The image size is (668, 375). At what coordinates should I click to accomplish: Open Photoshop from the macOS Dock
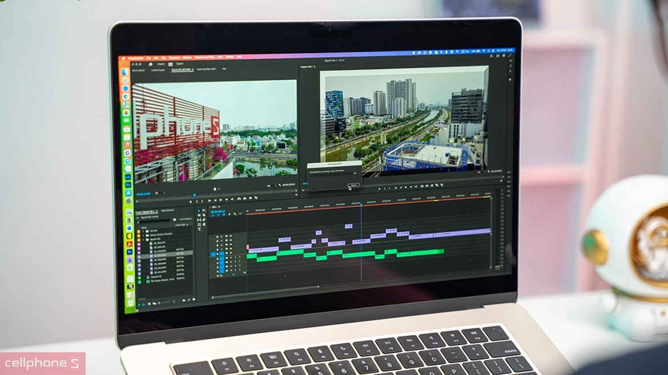coord(127,185)
